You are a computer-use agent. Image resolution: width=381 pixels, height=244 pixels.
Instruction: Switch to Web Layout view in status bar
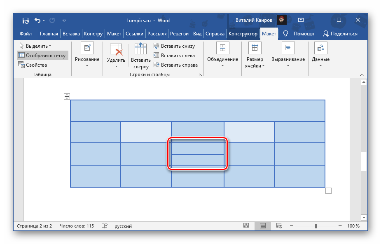279,226
